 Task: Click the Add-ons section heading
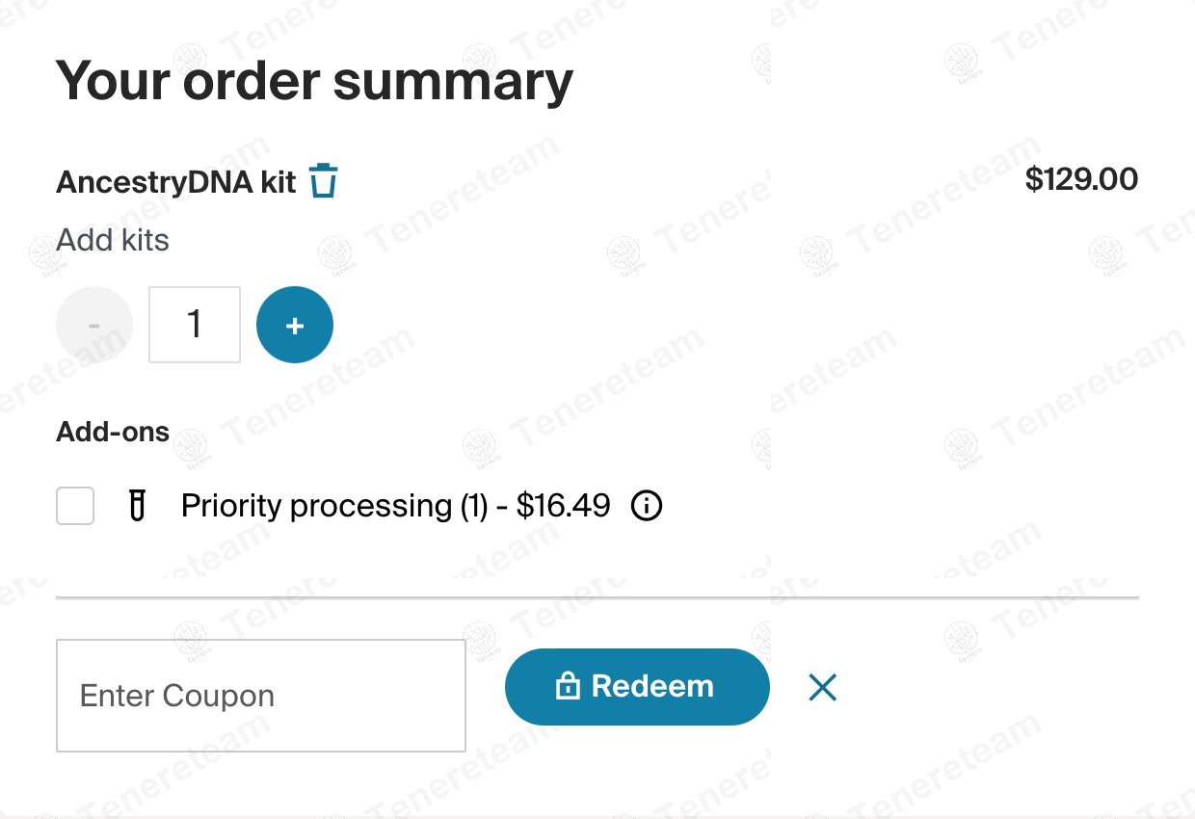pyautogui.click(x=113, y=432)
